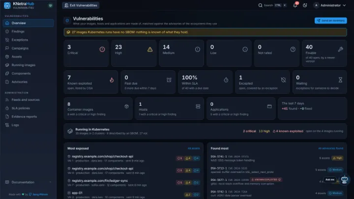Image resolution: width=354 pixels, height=199 pixels.
Task: Click the High badge on DSA-5741-1
Action: coord(337,158)
